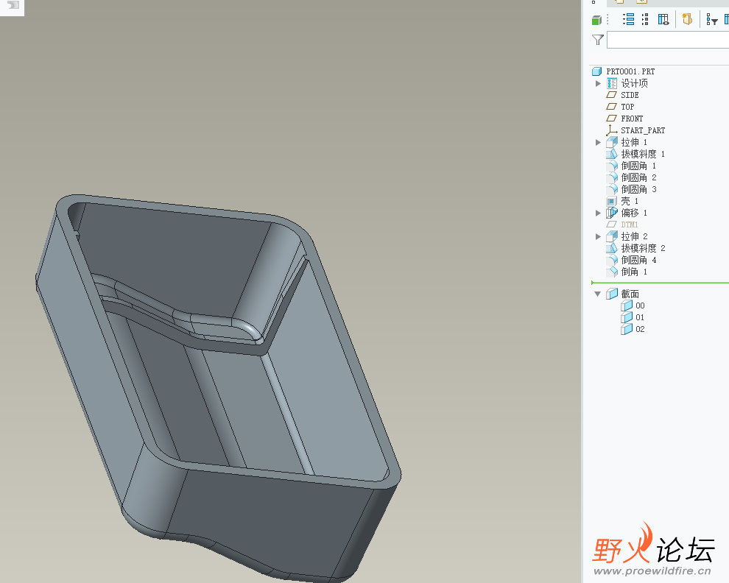Click the collapse all tree nodes icon
Image resolution: width=729 pixels, height=583 pixels.
[645, 19]
